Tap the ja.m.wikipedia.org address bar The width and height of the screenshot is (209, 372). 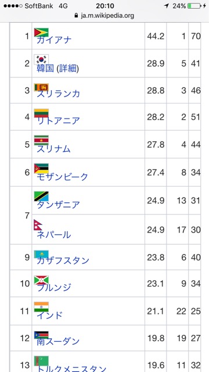pos(105,16)
